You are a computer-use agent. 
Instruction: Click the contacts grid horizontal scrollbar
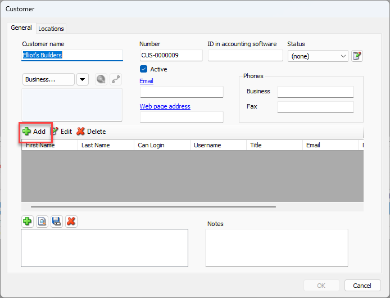point(153,207)
